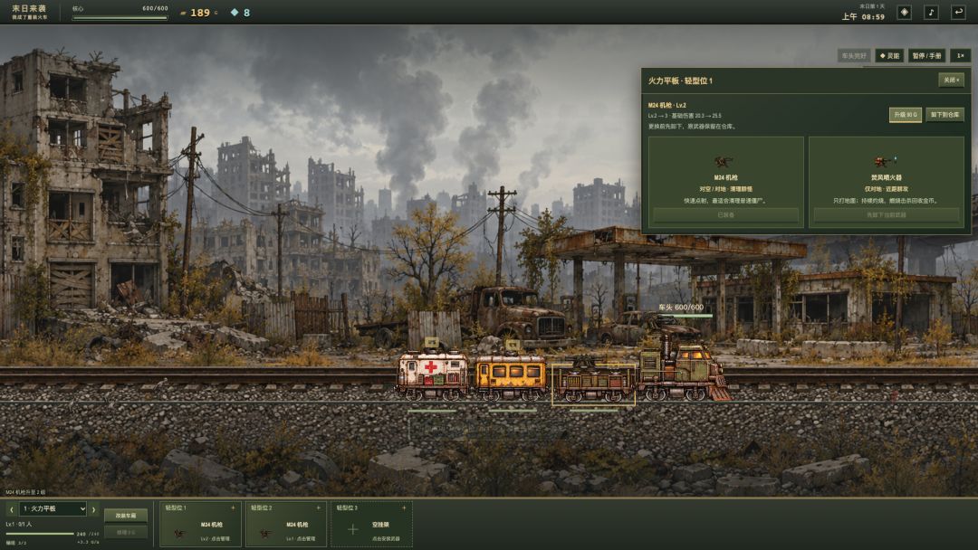Image resolution: width=978 pixels, height=550 pixels.
Task: Select the next carriage arrow
Action: pyautogui.click(x=93, y=509)
